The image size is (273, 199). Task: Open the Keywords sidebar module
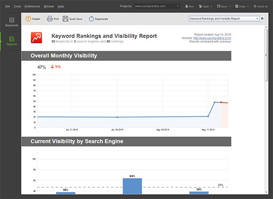pos(12,22)
